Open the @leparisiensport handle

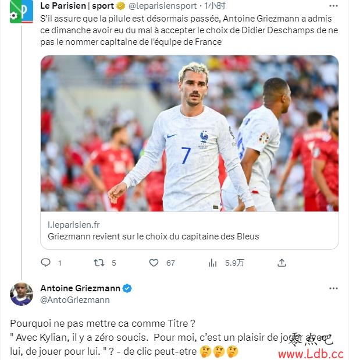click(162, 6)
